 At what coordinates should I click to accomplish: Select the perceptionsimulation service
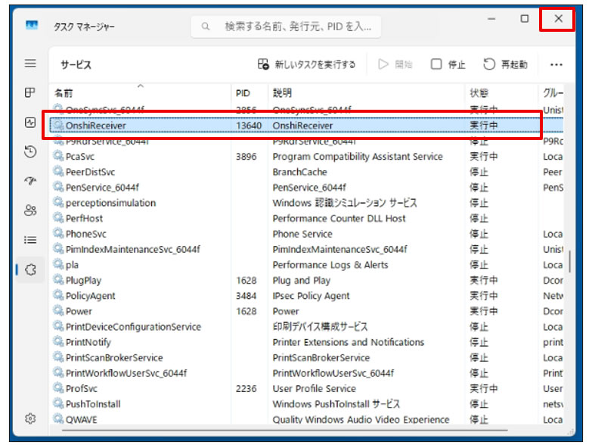point(110,203)
